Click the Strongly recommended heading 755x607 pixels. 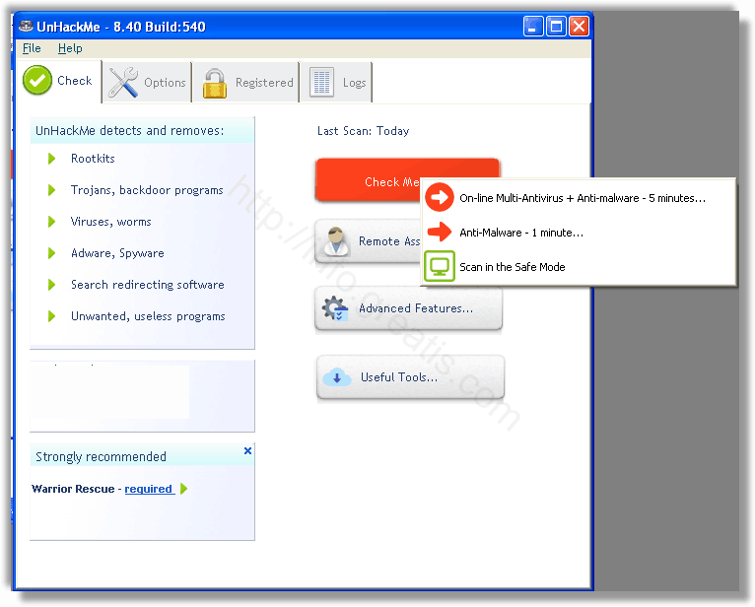click(101, 456)
